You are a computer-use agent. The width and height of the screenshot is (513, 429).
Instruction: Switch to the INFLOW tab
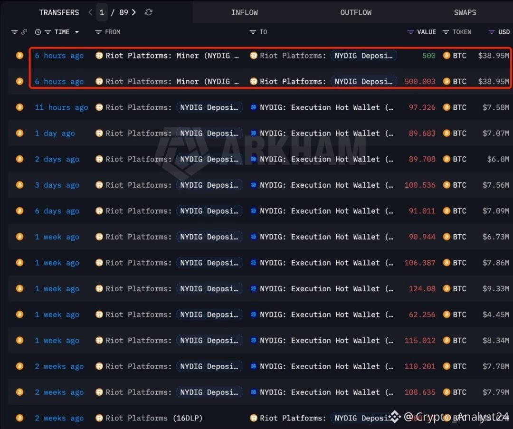[x=245, y=12]
